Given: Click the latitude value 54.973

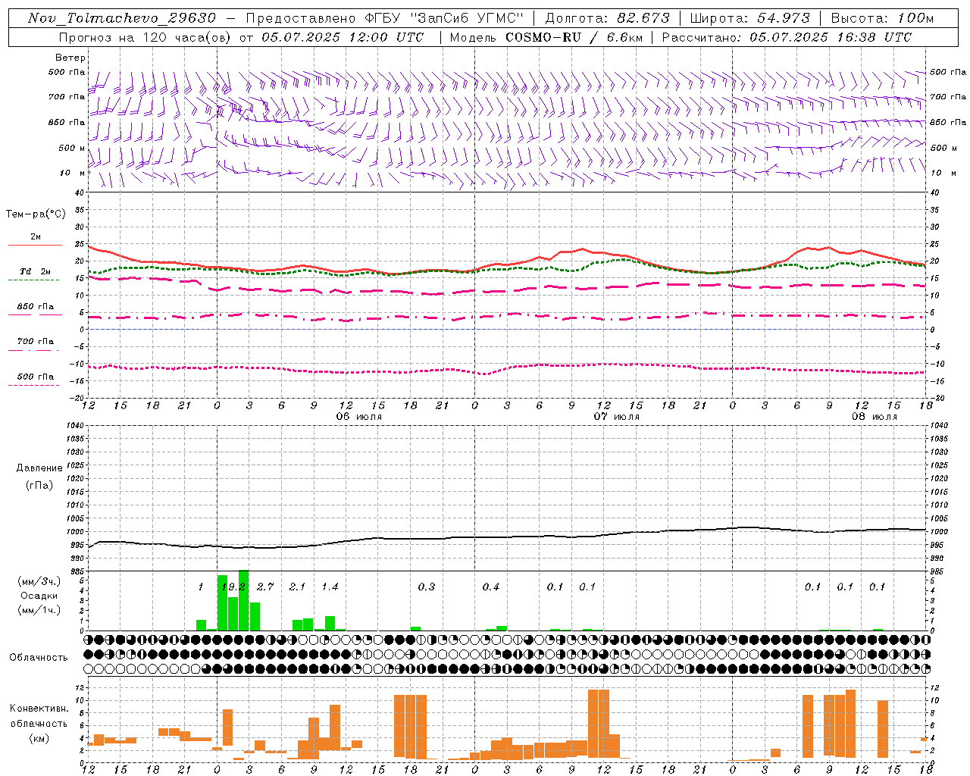Looking at the screenshot, I should point(783,18).
